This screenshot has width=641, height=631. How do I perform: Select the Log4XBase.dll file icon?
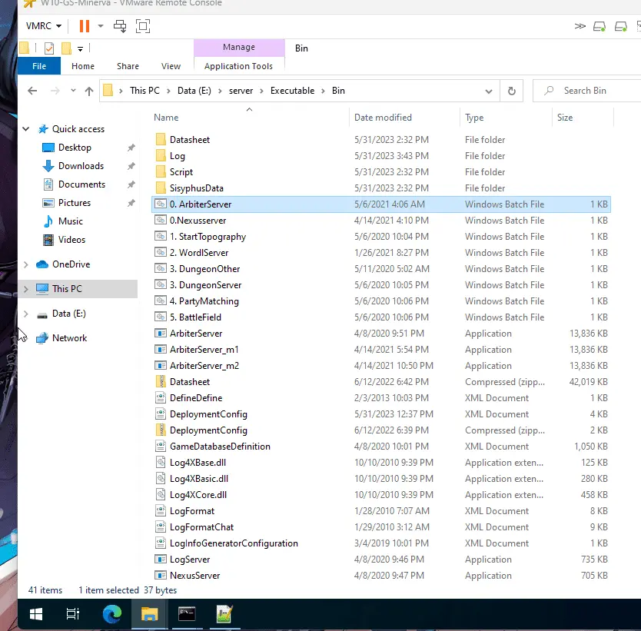[x=161, y=462]
